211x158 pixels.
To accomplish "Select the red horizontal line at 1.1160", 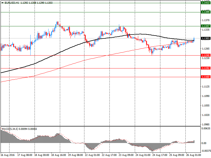I will [x=101, y=77].
